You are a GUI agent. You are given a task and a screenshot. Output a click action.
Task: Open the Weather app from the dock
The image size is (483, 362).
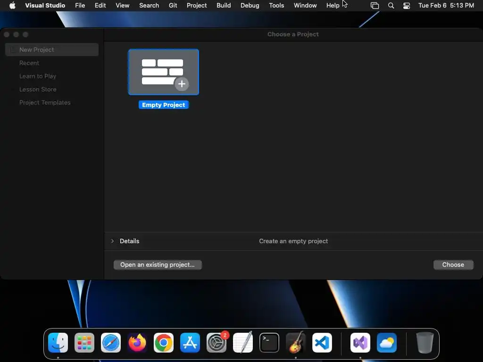pyautogui.click(x=387, y=343)
